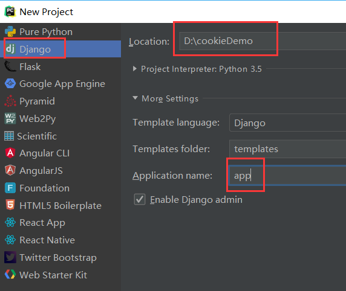Focus the Application name field
346x291 pixels.
[287, 176]
